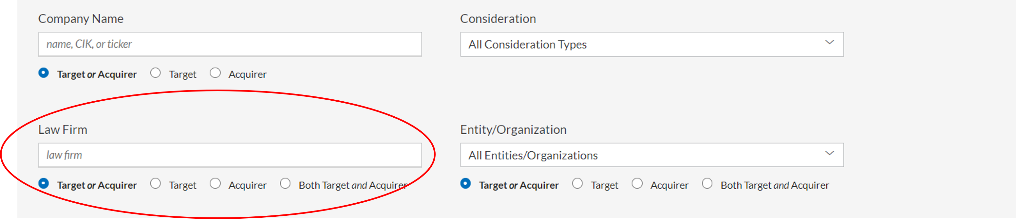Image resolution: width=1016 pixels, height=219 pixels.
Task: Click the Target label text under Law Firm
Action: tap(182, 186)
